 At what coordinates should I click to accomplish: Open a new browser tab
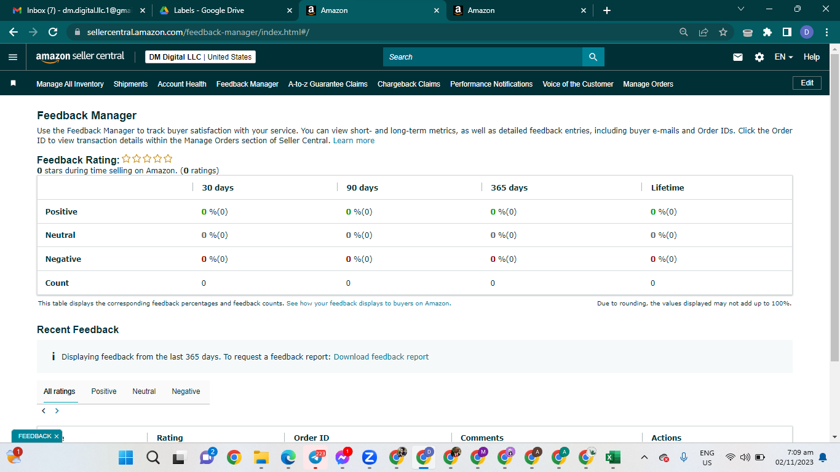click(607, 10)
